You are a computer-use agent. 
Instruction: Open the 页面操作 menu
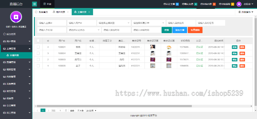pyautogui.click(x=246, y=12)
